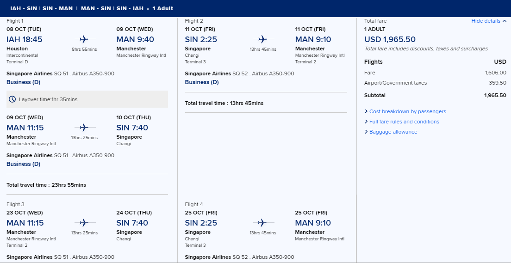Click the plane icon in Flight 2

(262, 39)
